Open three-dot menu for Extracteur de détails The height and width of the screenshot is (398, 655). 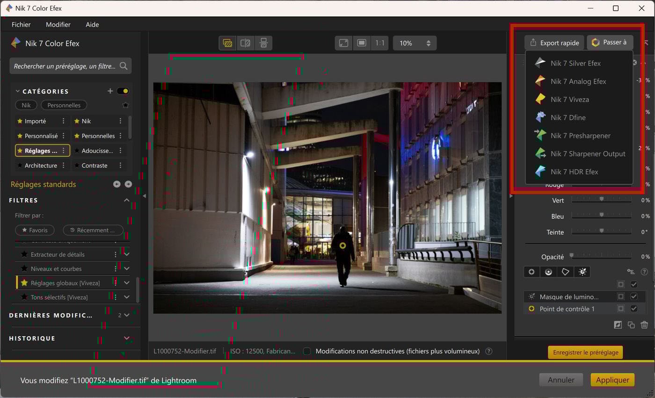(116, 254)
